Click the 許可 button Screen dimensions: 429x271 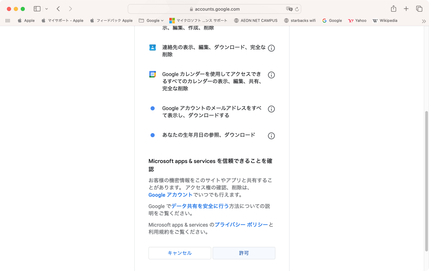[244, 253]
